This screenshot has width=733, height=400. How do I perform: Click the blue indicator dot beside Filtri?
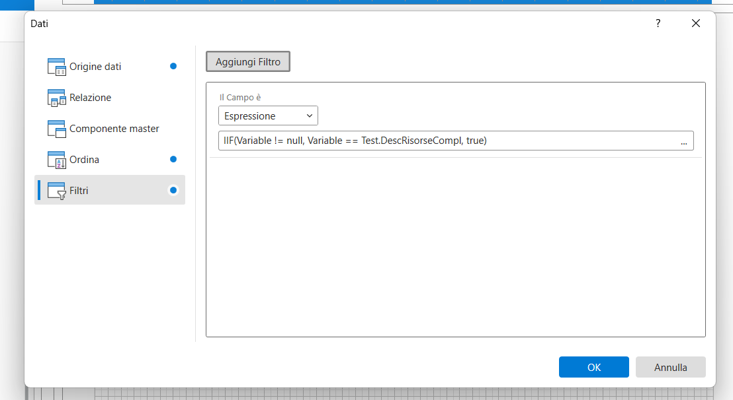tap(173, 190)
